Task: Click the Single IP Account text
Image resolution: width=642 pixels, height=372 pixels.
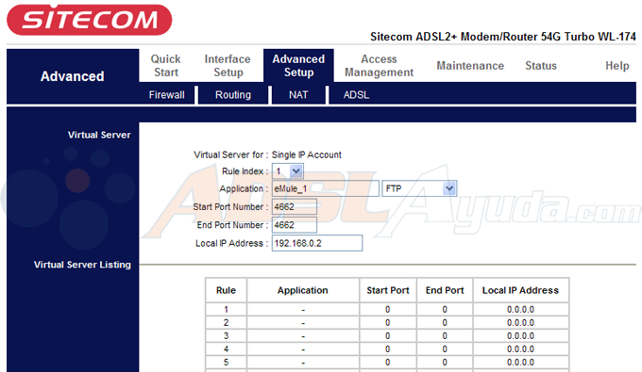Action: click(x=306, y=154)
